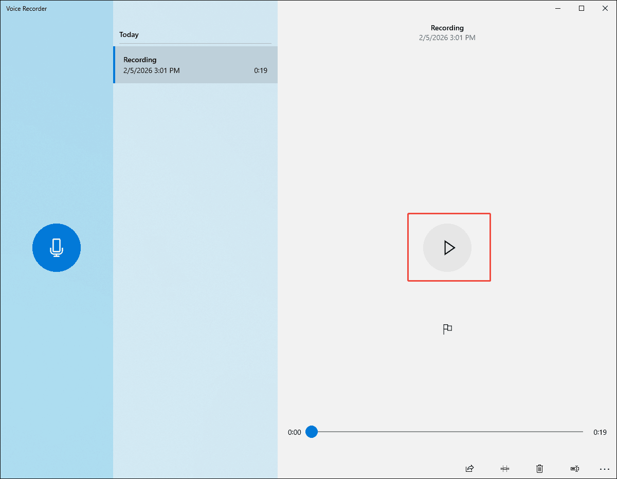Open the See more options menu
The height and width of the screenshot is (479, 617).
click(x=604, y=468)
